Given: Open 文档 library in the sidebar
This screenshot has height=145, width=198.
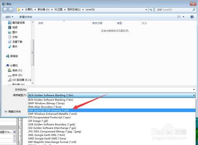Looking at the screenshot, I should (13, 37).
